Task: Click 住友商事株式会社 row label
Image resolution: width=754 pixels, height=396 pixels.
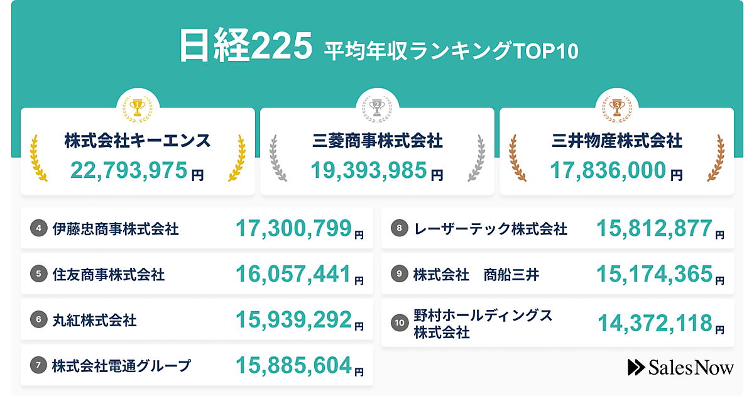Action: click(109, 275)
